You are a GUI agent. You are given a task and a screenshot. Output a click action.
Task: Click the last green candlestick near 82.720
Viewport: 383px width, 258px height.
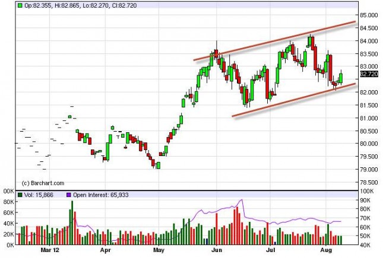coord(341,78)
